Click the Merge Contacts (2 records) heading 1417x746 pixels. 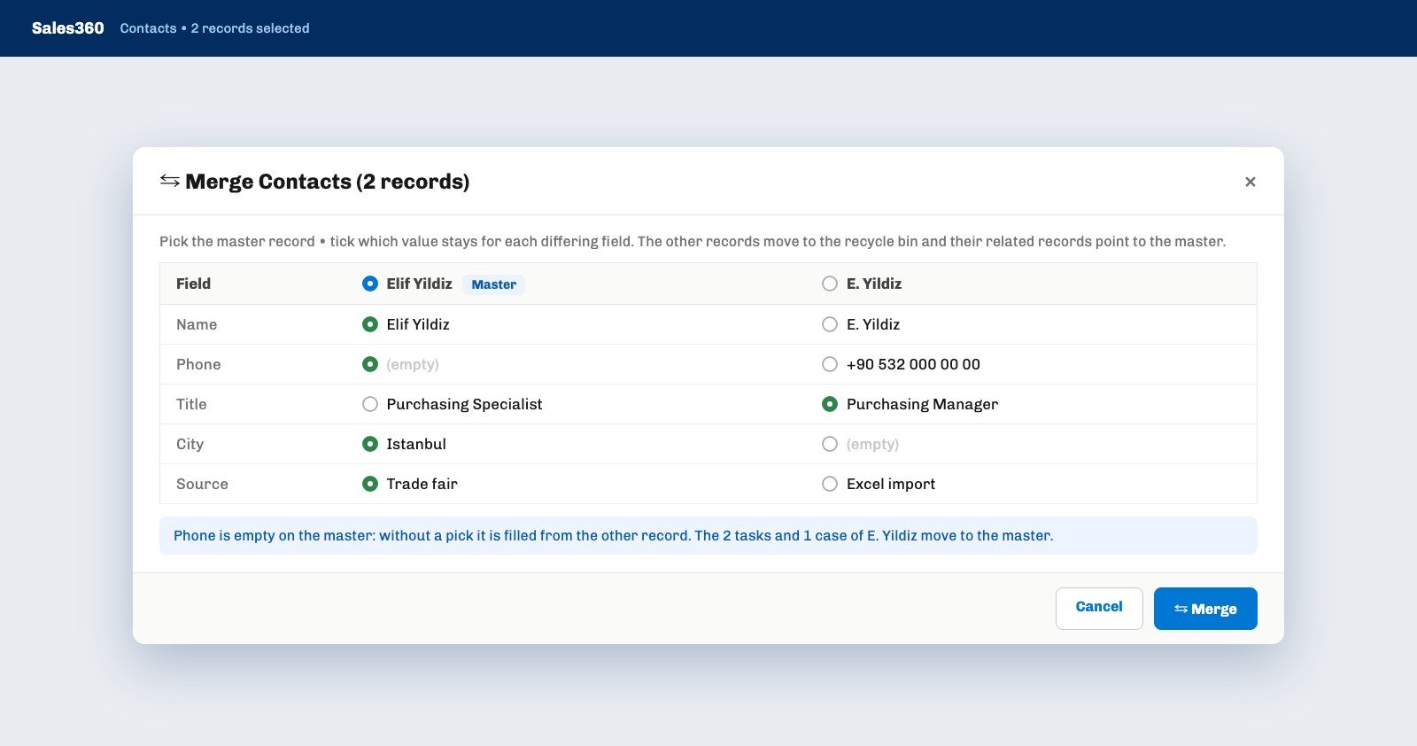327,181
